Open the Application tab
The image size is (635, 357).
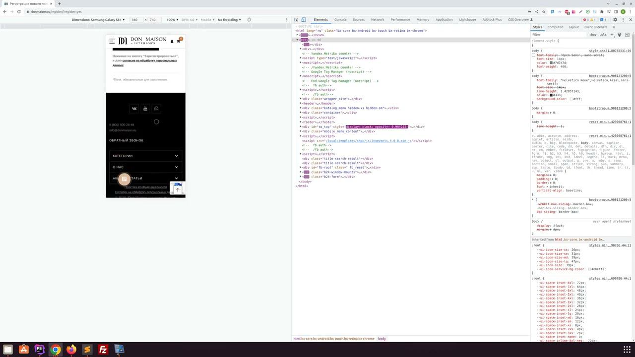444,20
